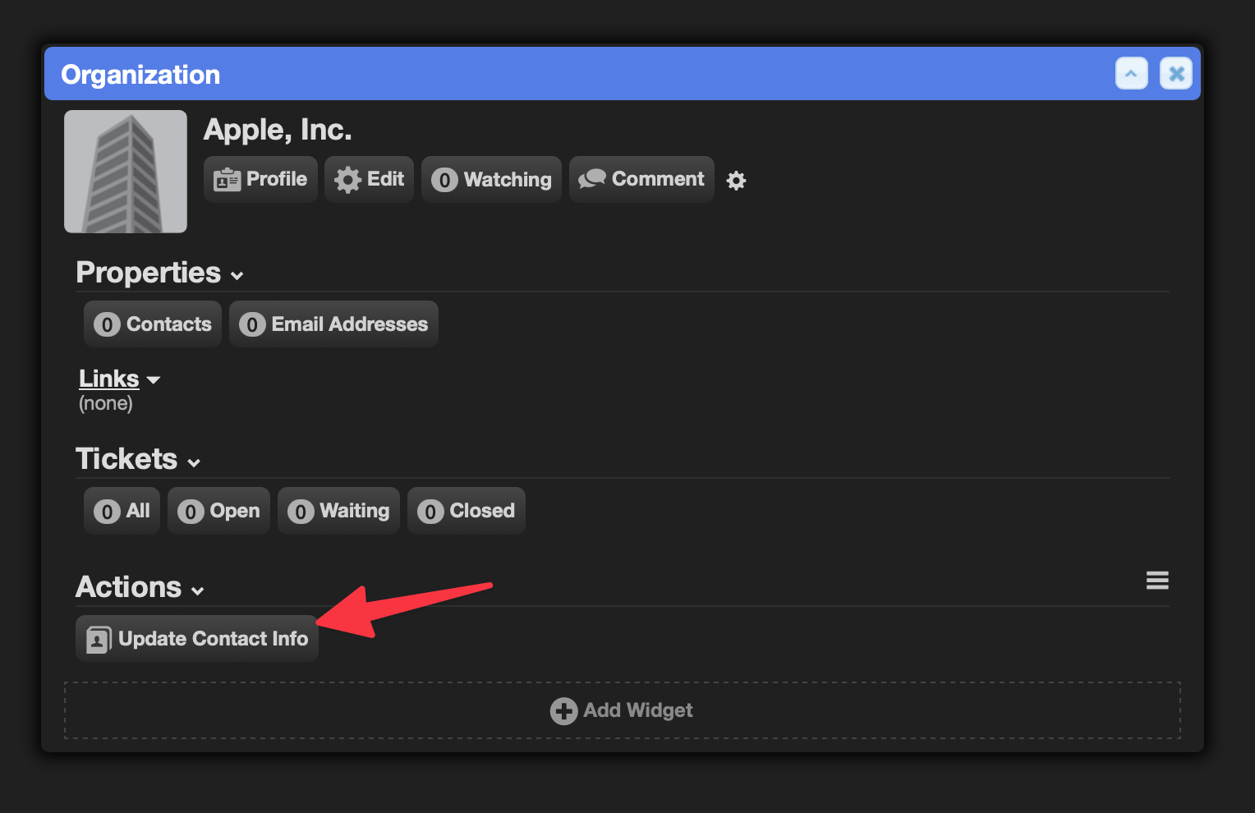Expand the Actions section chevron
Image resolution: width=1255 pixels, height=813 pixels.
(198, 591)
